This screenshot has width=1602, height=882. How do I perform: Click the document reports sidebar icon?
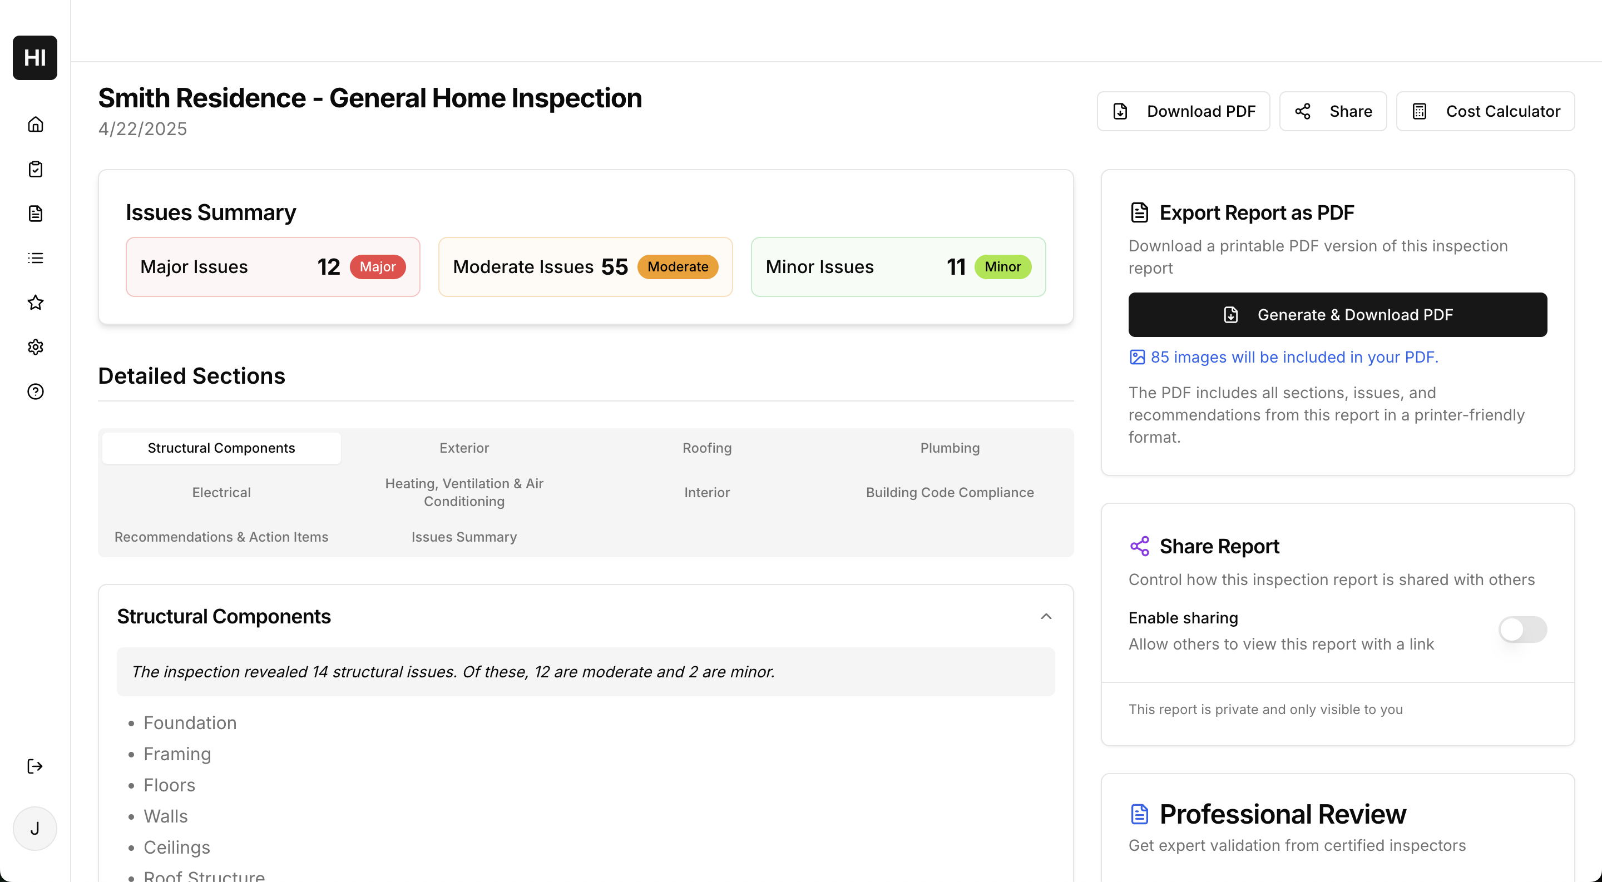(x=36, y=213)
